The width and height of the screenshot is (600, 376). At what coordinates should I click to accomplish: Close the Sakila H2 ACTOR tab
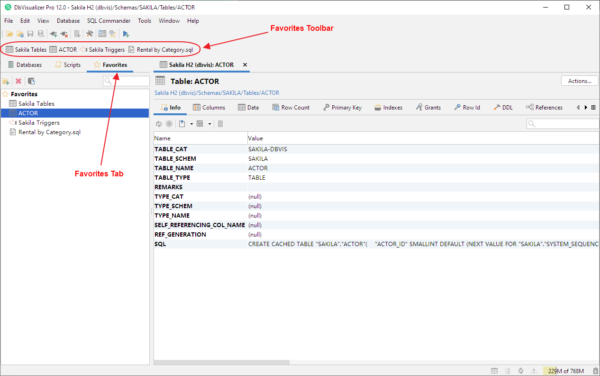[x=245, y=65]
